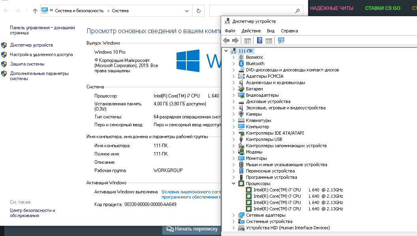The width and height of the screenshot is (417, 236).
Task: Click the up arrow in System window navigation
Action: [x=35, y=11]
